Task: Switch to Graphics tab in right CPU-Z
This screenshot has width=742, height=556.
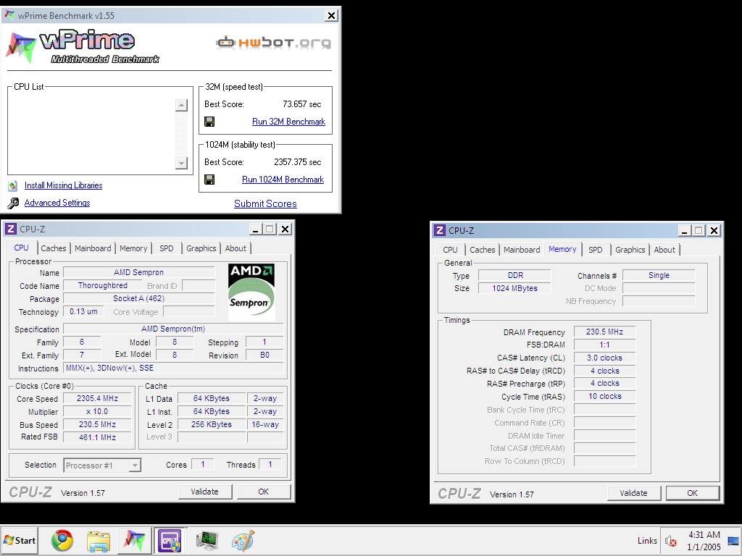Action: (x=630, y=250)
